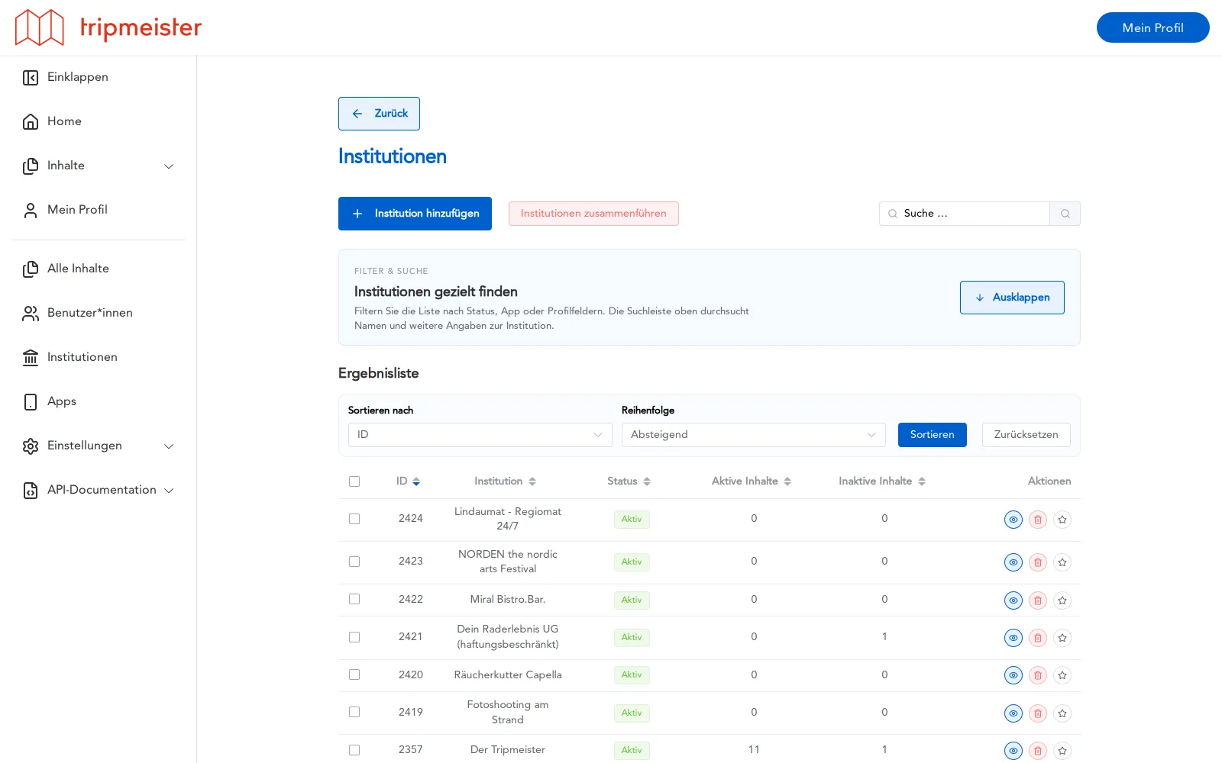Open Mein Profil button in header

tap(1152, 27)
